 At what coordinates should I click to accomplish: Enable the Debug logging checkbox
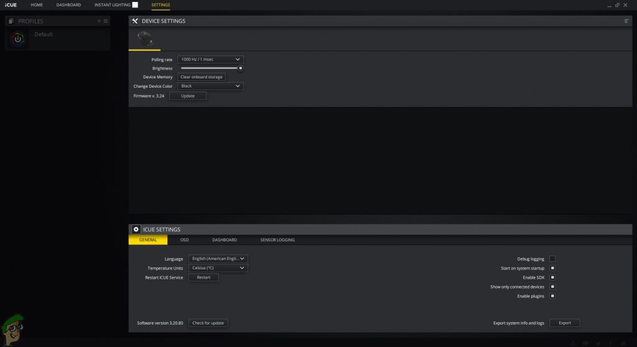[x=552, y=259]
